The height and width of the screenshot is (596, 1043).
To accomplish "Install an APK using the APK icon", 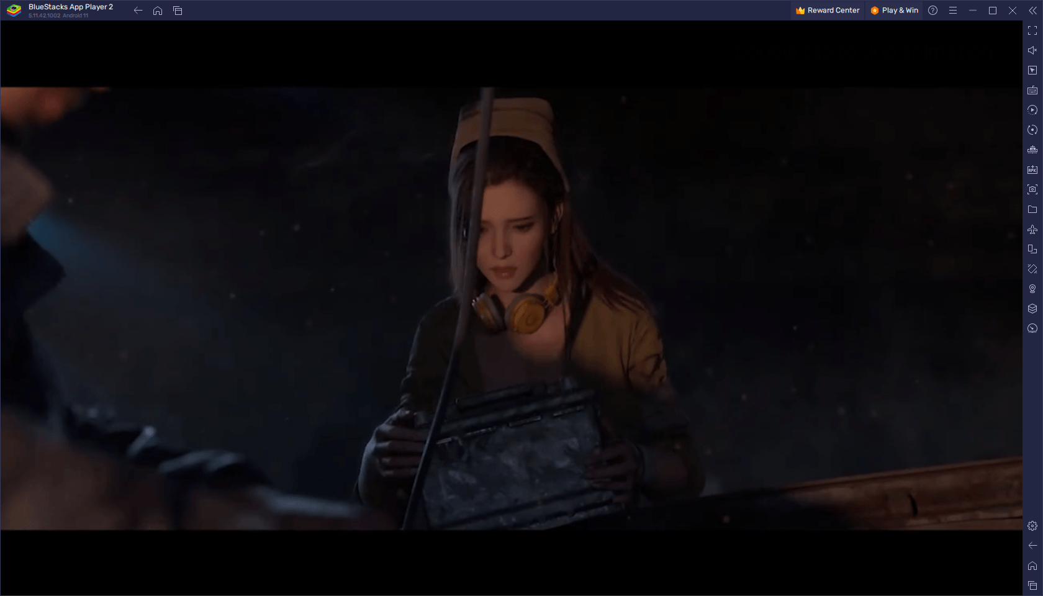I will pyautogui.click(x=1032, y=169).
